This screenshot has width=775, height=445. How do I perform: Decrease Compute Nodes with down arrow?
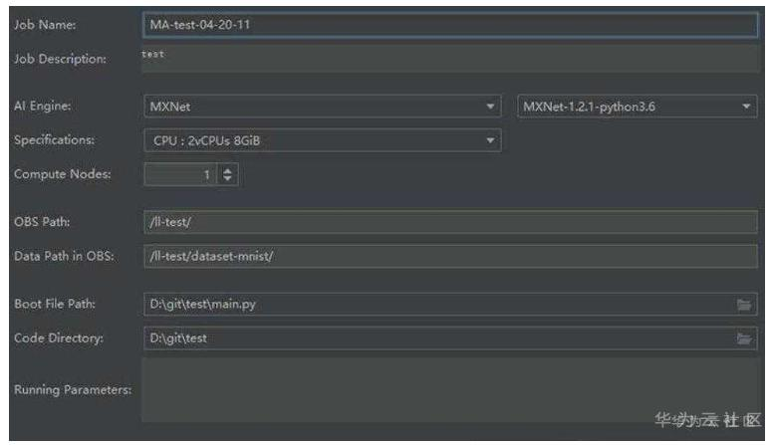(227, 178)
